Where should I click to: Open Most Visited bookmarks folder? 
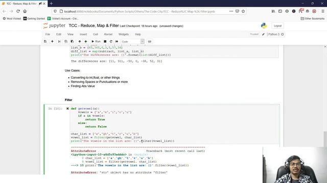(12, 18)
